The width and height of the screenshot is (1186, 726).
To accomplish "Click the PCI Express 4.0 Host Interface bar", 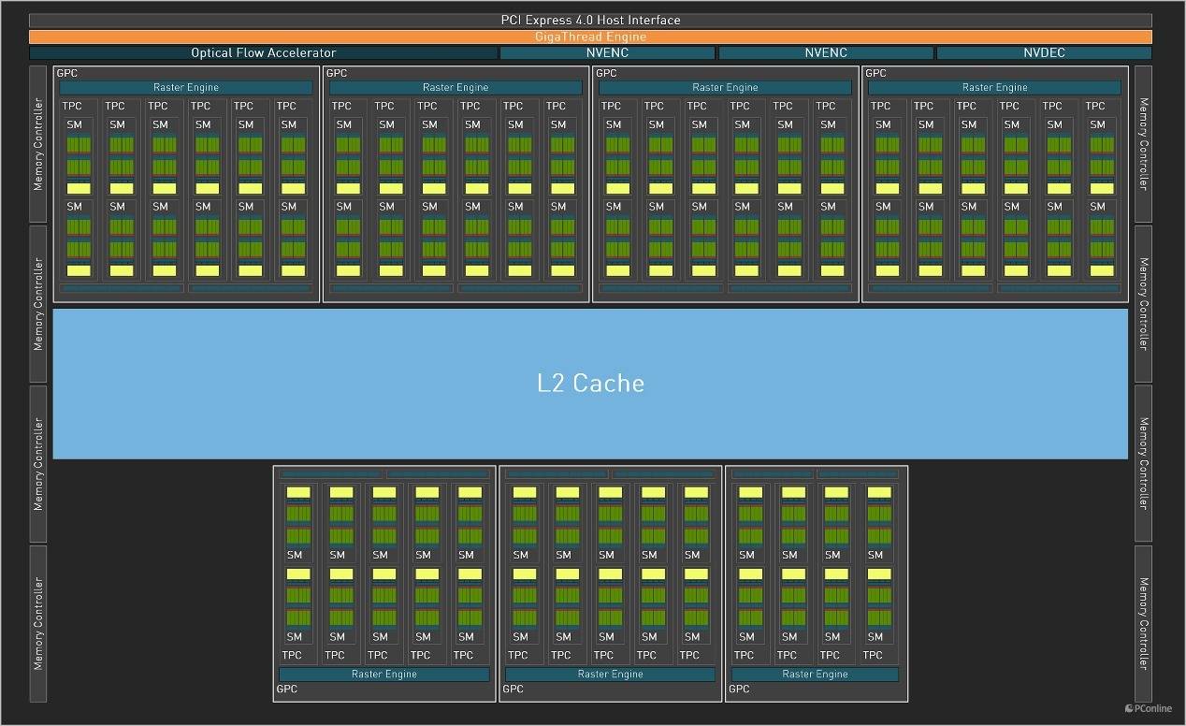I will tap(590, 21).
